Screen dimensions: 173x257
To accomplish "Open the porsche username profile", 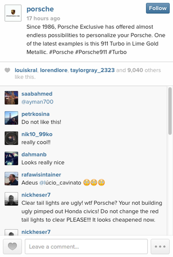I will (x=40, y=9).
